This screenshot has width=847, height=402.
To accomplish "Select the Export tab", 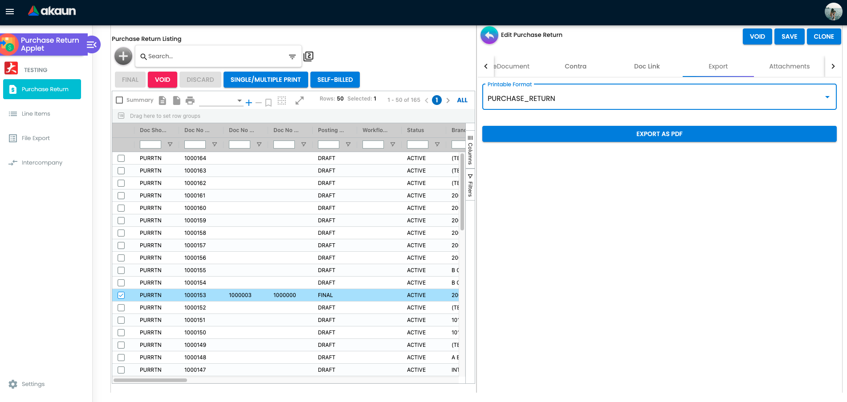I will (718, 66).
